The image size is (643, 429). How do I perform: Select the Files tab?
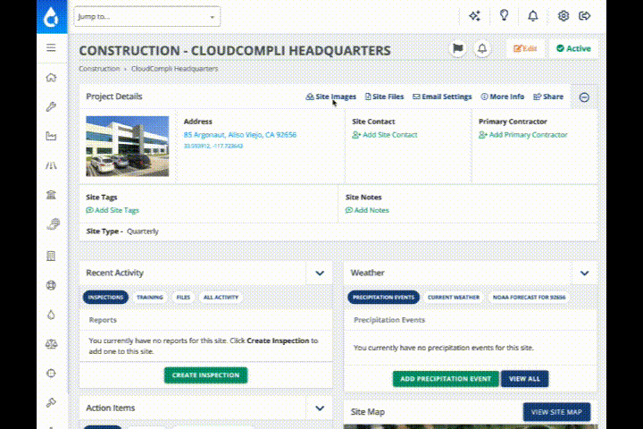pos(183,298)
